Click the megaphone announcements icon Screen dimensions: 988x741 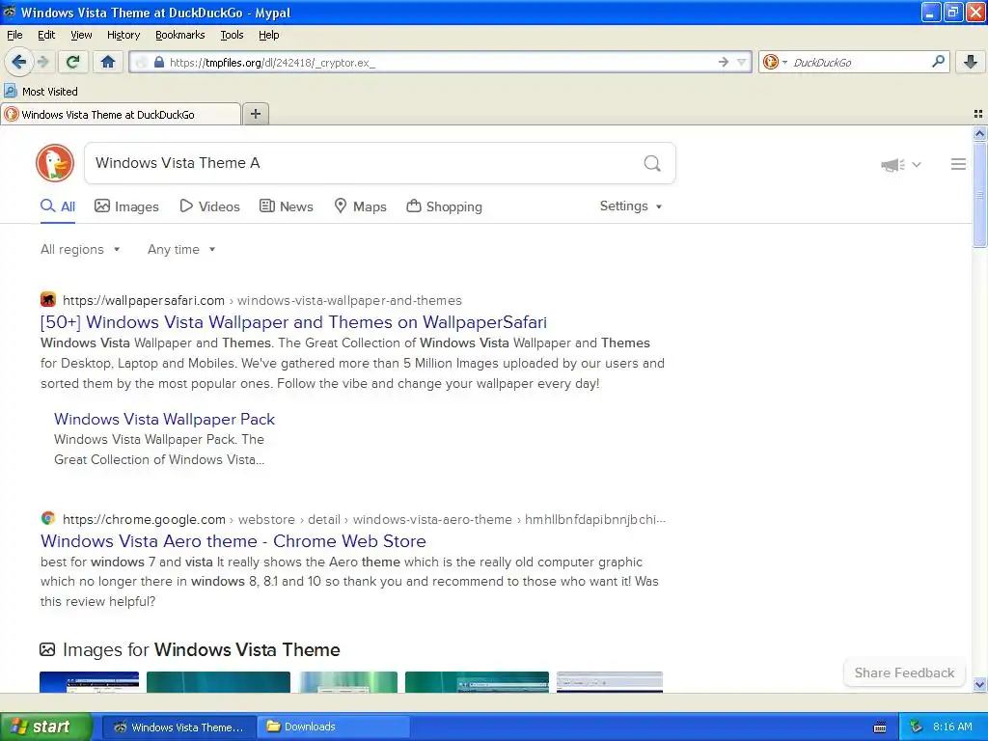[892, 164]
